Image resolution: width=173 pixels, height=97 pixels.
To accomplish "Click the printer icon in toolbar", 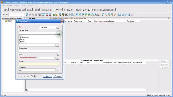I will click(x=69, y=15).
